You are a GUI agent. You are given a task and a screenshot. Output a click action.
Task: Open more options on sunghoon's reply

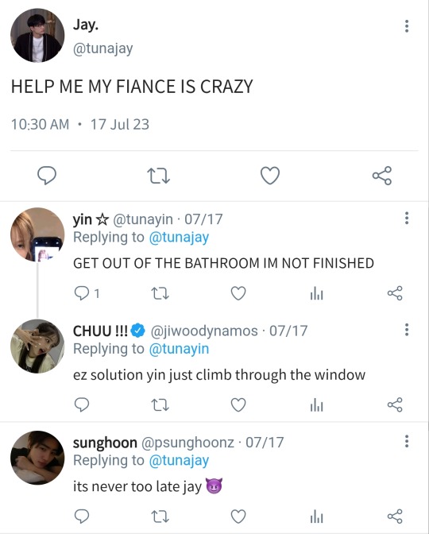[x=407, y=441]
